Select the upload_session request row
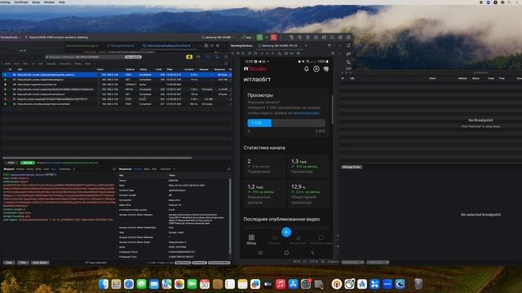Image resolution: width=522 pixels, height=293 pixels. (x=117, y=75)
